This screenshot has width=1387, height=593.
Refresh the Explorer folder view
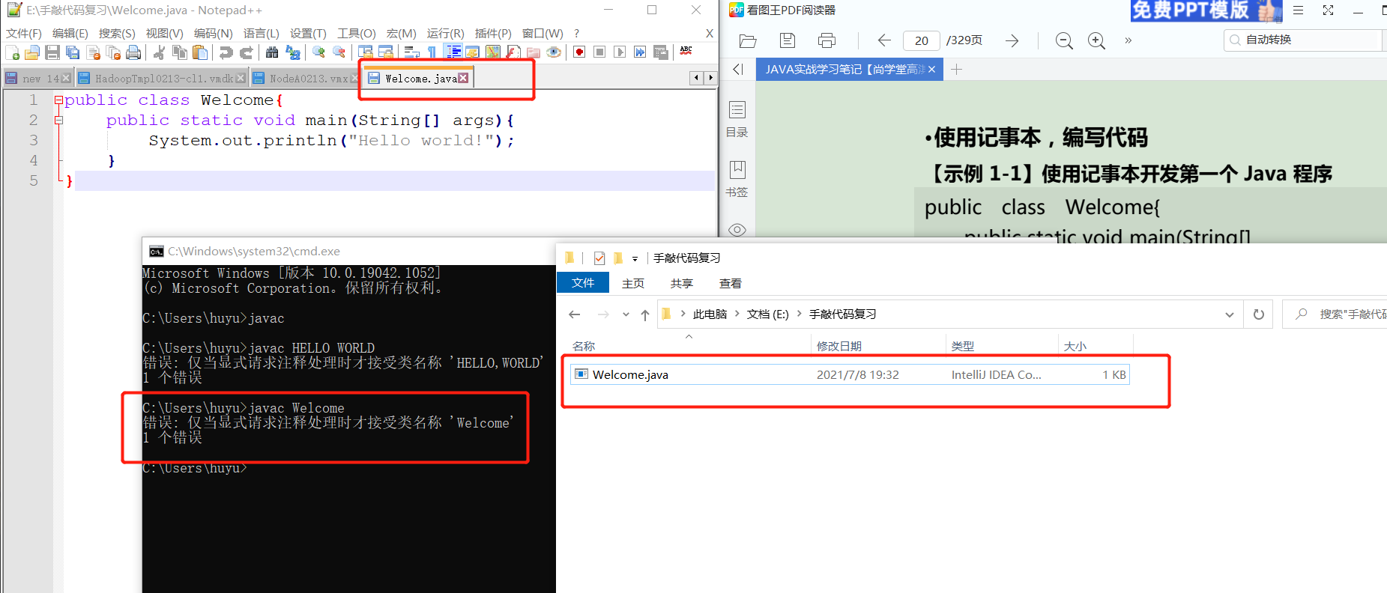click(1259, 314)
